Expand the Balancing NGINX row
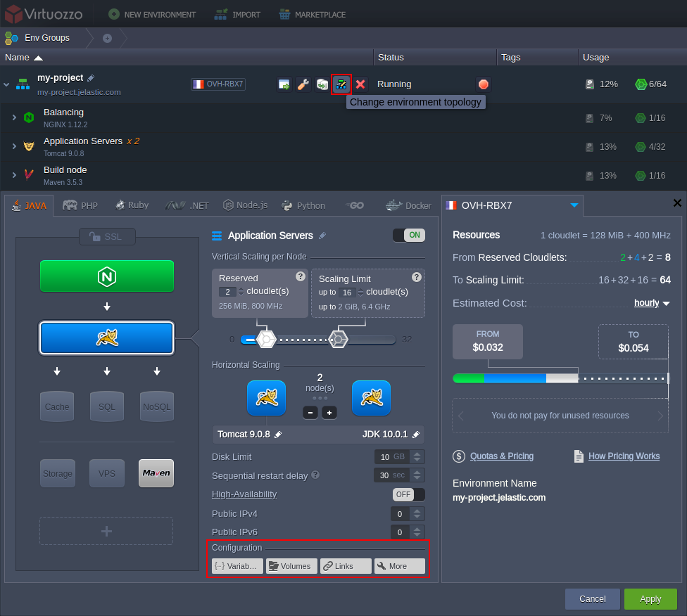The height and width of the screenshot is (616, 687). [x=14, y=117]
